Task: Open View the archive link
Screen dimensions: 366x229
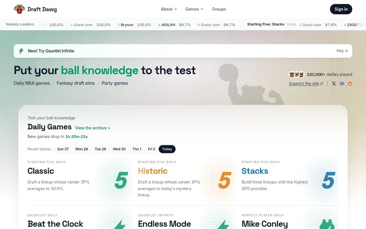Action: click(93, 128)
